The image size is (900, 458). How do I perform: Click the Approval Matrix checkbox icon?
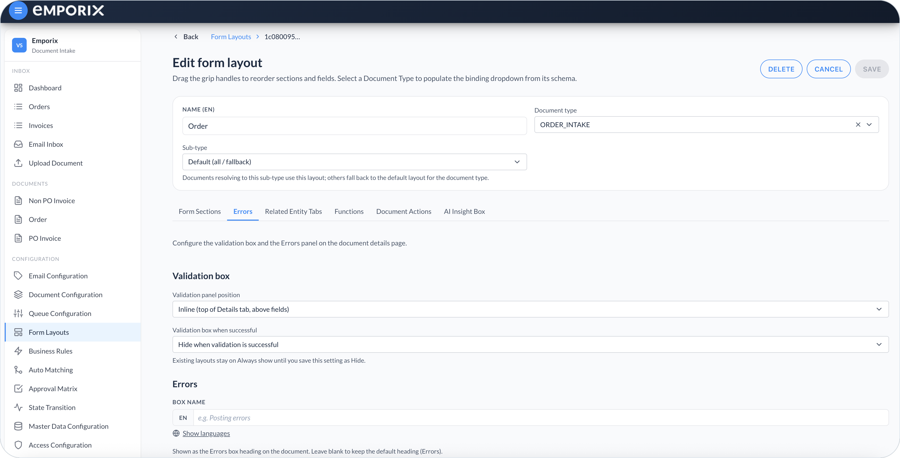coord(18,389)
